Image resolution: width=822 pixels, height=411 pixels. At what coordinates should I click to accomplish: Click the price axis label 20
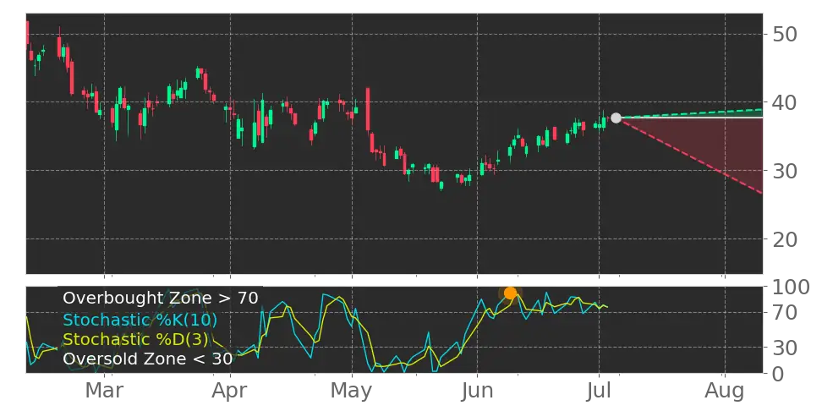(x=785, y=239)
